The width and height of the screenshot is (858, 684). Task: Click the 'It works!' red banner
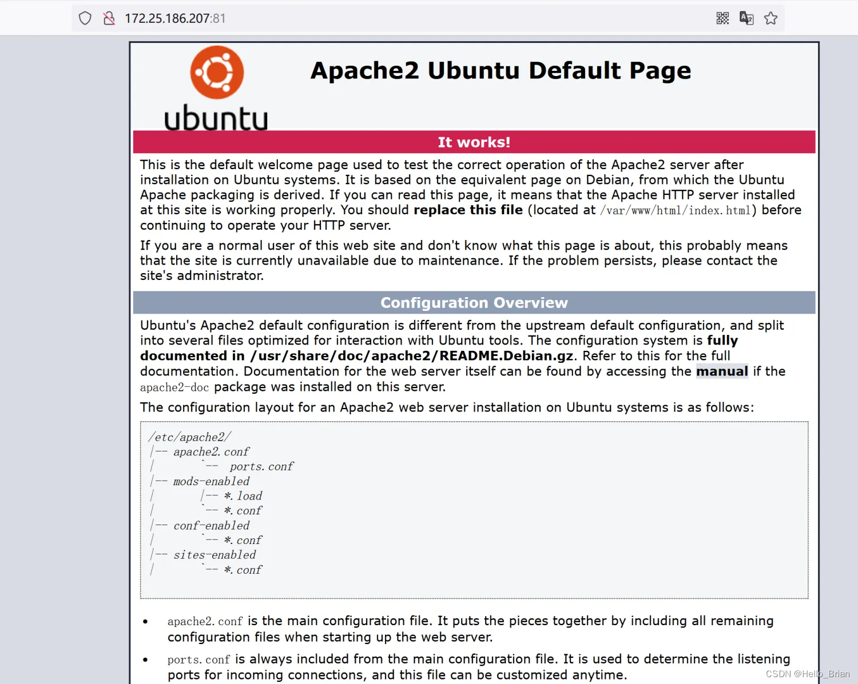pos(474,142)
